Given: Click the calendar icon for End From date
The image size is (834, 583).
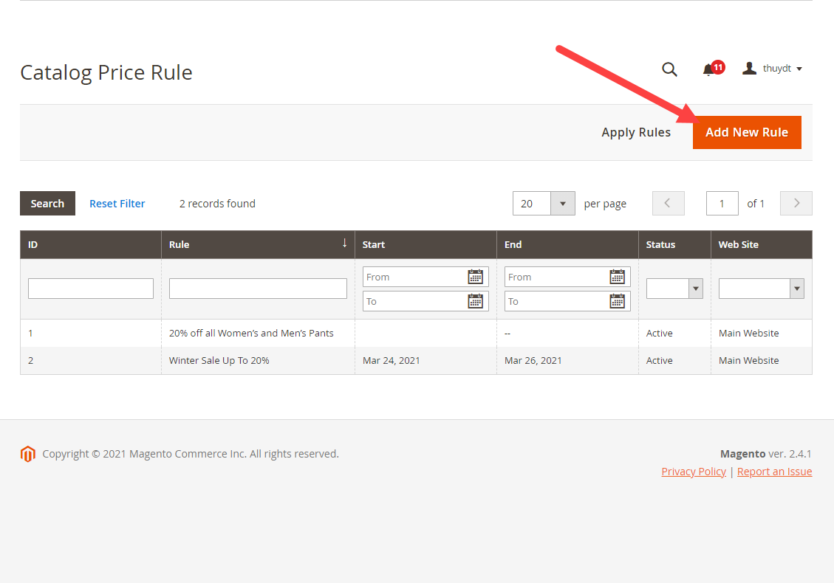Looking at the screenshot, I should pyautogui.click(x=618, y=276).
